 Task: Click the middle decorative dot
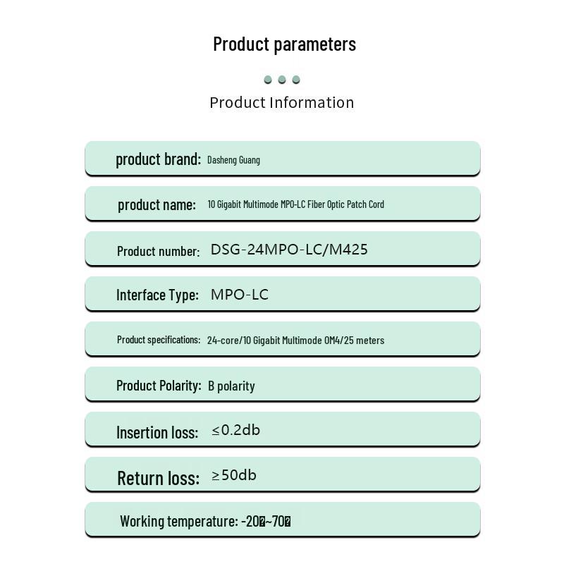click(282, 80)
